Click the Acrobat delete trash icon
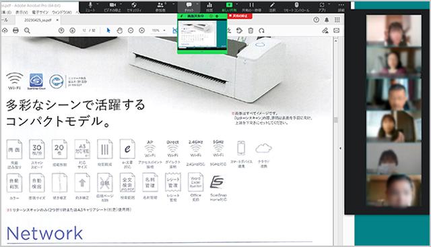The width and height of the screenshot is (431, 247). pyautogui.click(x=251, y=30)
